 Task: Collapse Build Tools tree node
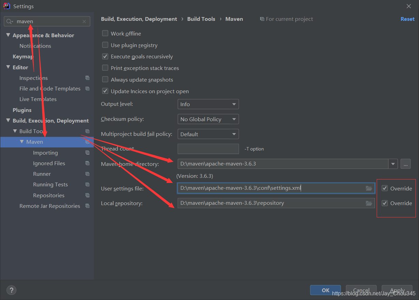(x=15, y=131)
